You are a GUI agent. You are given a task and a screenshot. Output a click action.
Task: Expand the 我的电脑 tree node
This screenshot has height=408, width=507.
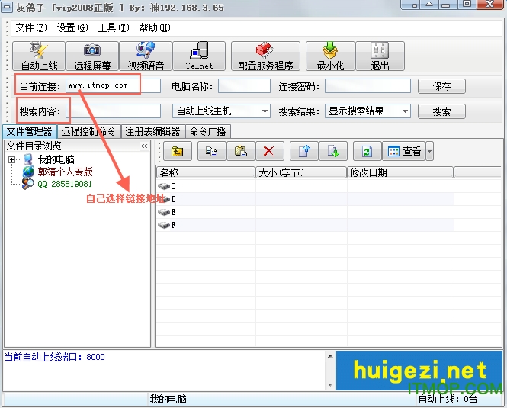(x=11, y=159)
